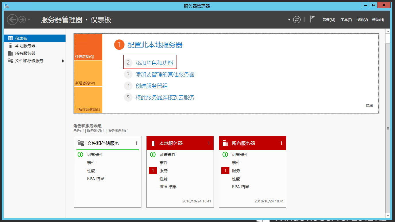Open the 视图(V) menu

(x=362, y=20)
